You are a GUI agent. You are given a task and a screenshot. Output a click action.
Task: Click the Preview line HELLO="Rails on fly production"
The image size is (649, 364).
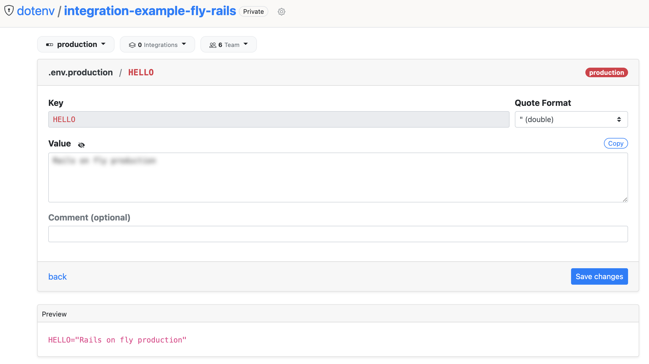pyautogui.click(x=117, y=340)
